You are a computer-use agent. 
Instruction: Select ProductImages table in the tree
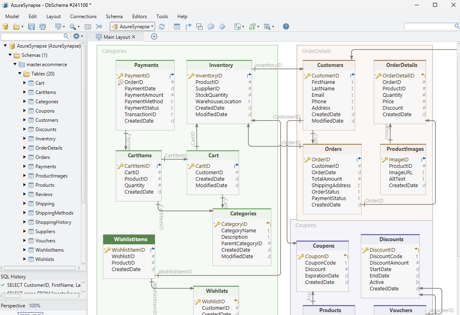point(51,175)
